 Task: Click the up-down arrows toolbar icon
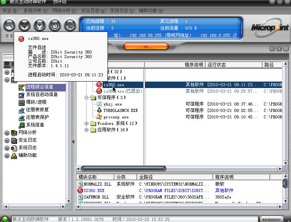click(70, 25)
